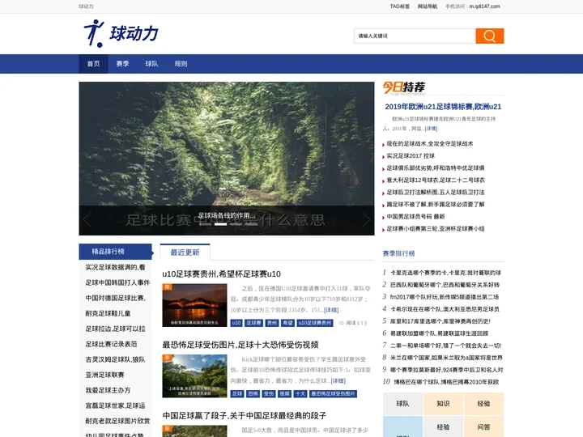The width and height of the screenshot is (583, 437).
Task: Open 2019年欧洲u21足球锦标赛 featured headline
Action: [x=443, y=107]
